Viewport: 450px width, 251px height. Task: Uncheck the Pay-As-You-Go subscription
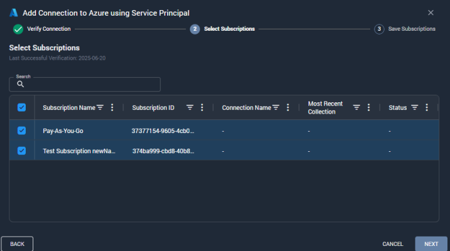(21, 131)
